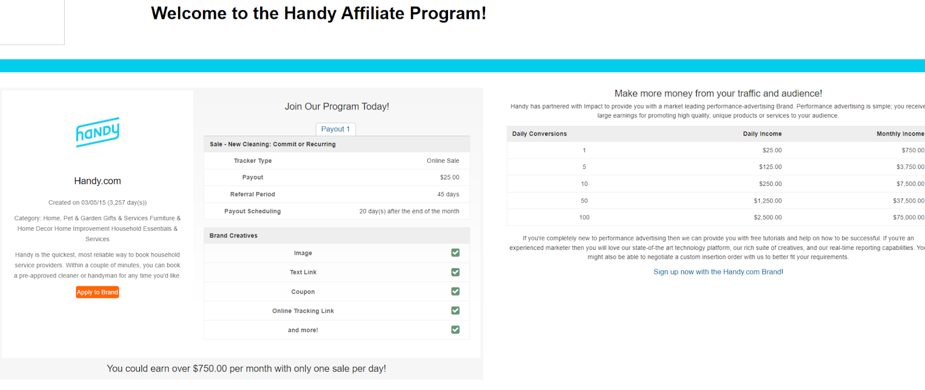This screenshot has height=390, width=925.
Task: Click the $75,000.00 monthly income cell
Action: [909, 218]
